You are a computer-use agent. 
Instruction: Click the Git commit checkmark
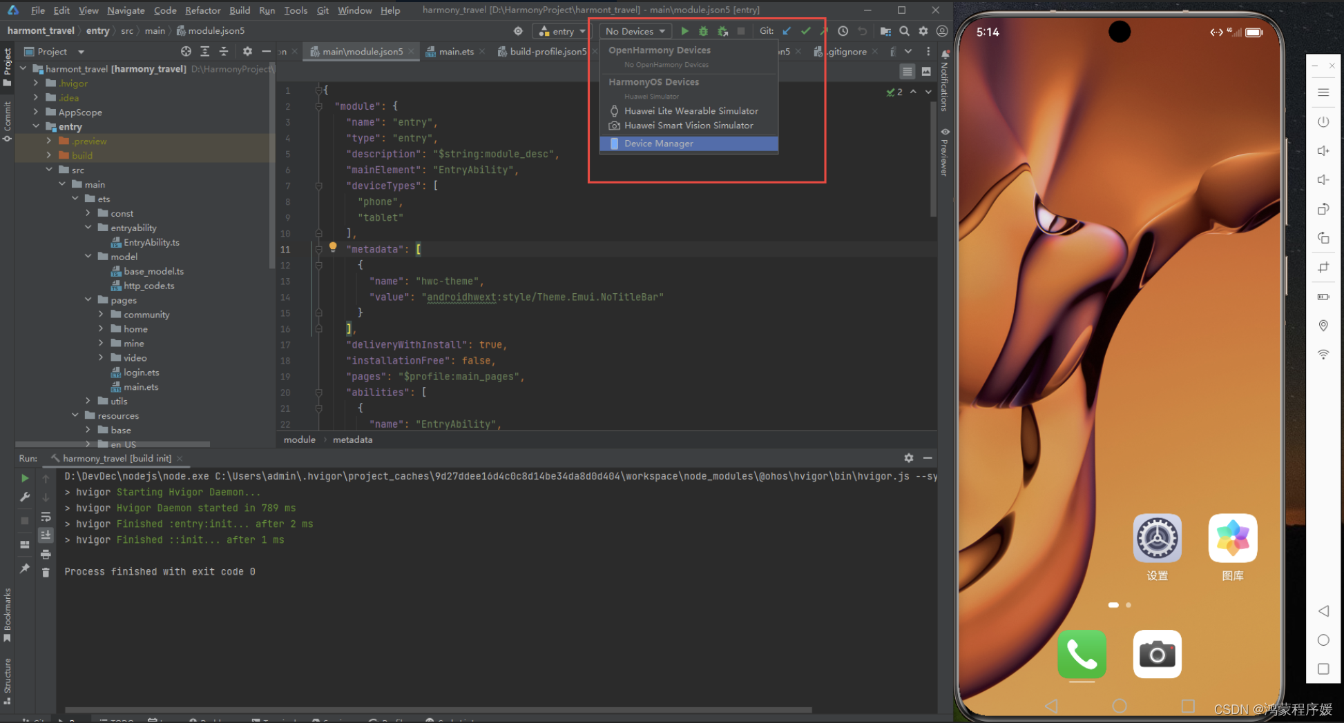point(805,31)
